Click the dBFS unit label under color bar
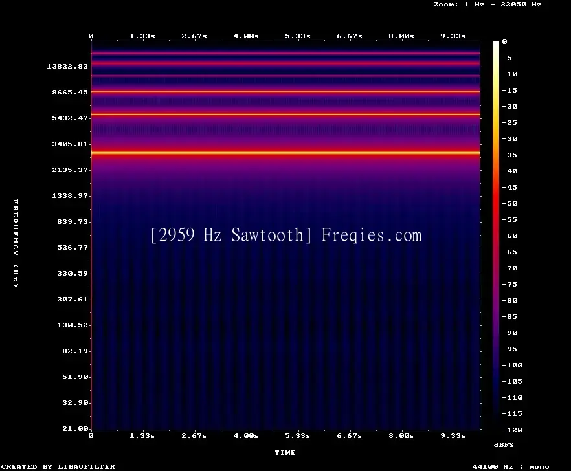The width and height of the screenshot is (571, 471). pos(504,444)
